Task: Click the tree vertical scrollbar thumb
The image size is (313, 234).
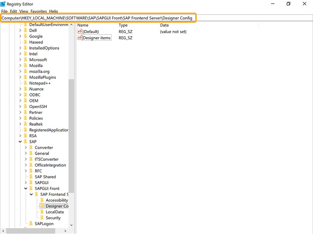Action: point(71,136)
